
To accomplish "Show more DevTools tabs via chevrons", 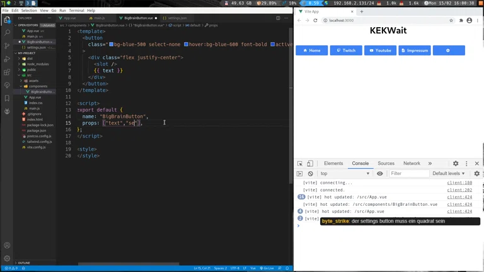I will (430, 164).
